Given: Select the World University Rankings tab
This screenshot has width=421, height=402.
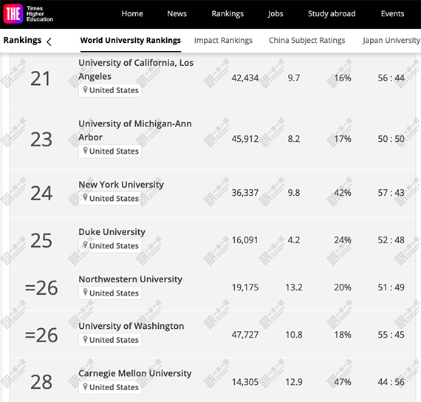Looking at the screenshot, I should [x=131, y=41].
